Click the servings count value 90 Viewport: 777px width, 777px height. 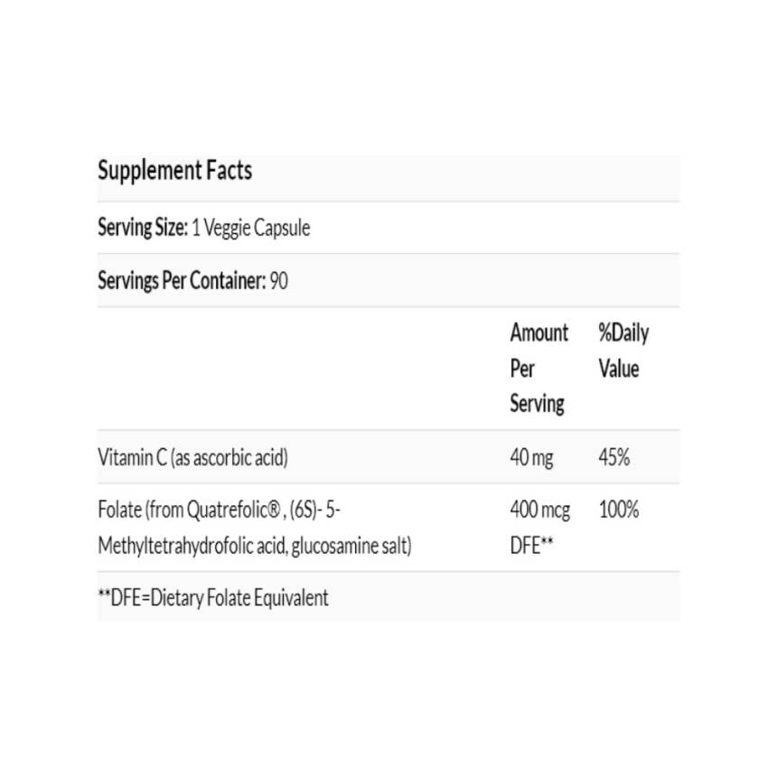tap(279, 280)
